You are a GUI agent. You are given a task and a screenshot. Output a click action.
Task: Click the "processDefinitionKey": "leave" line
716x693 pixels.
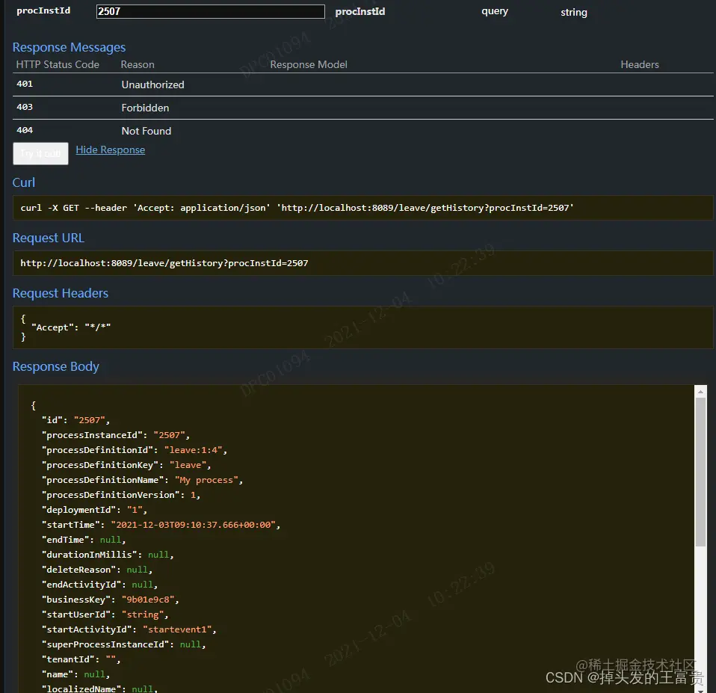126,465
